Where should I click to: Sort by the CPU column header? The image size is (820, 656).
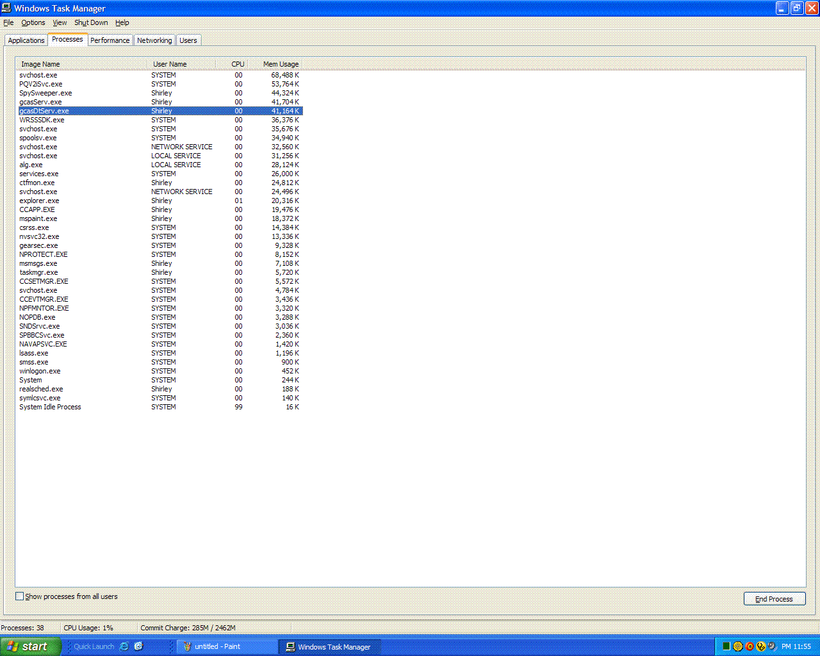(x=238, y=64)
